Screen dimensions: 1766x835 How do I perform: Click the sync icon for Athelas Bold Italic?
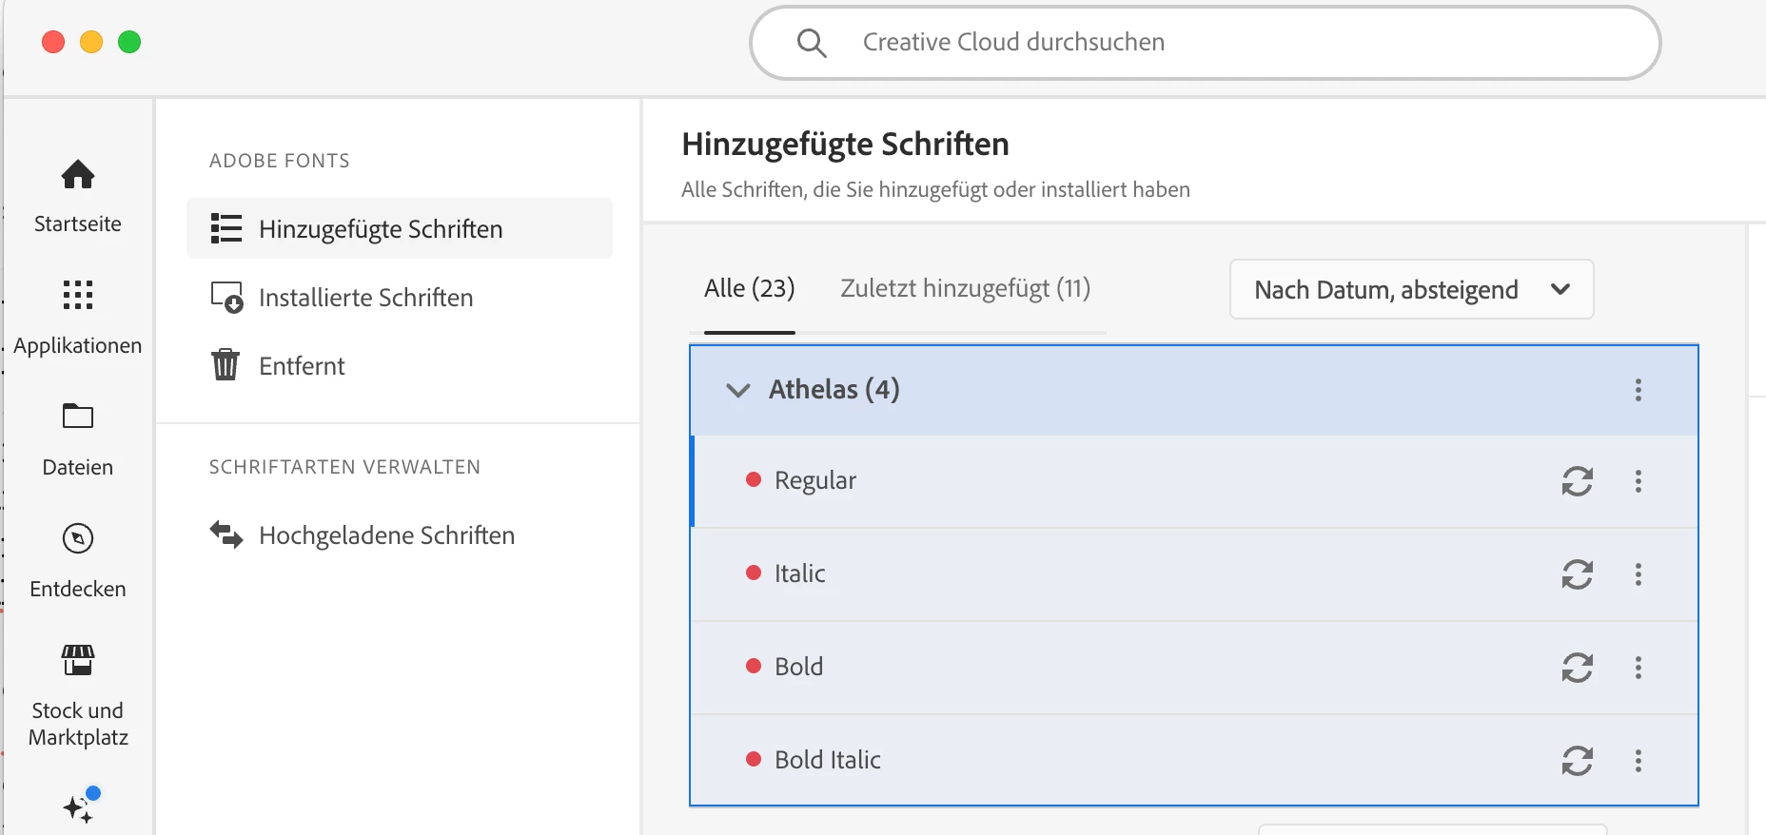[1577, 761]
